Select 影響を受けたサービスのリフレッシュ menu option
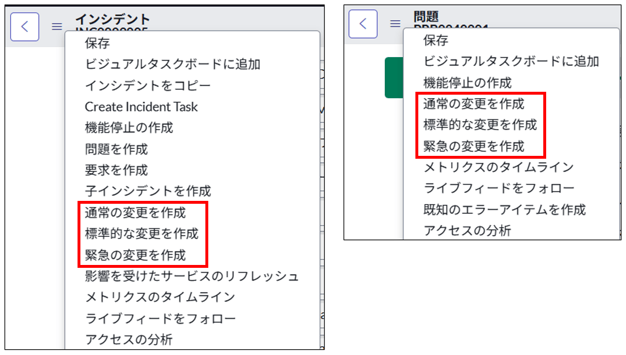The width and height of the screenshot is (626, 355). 192,276
